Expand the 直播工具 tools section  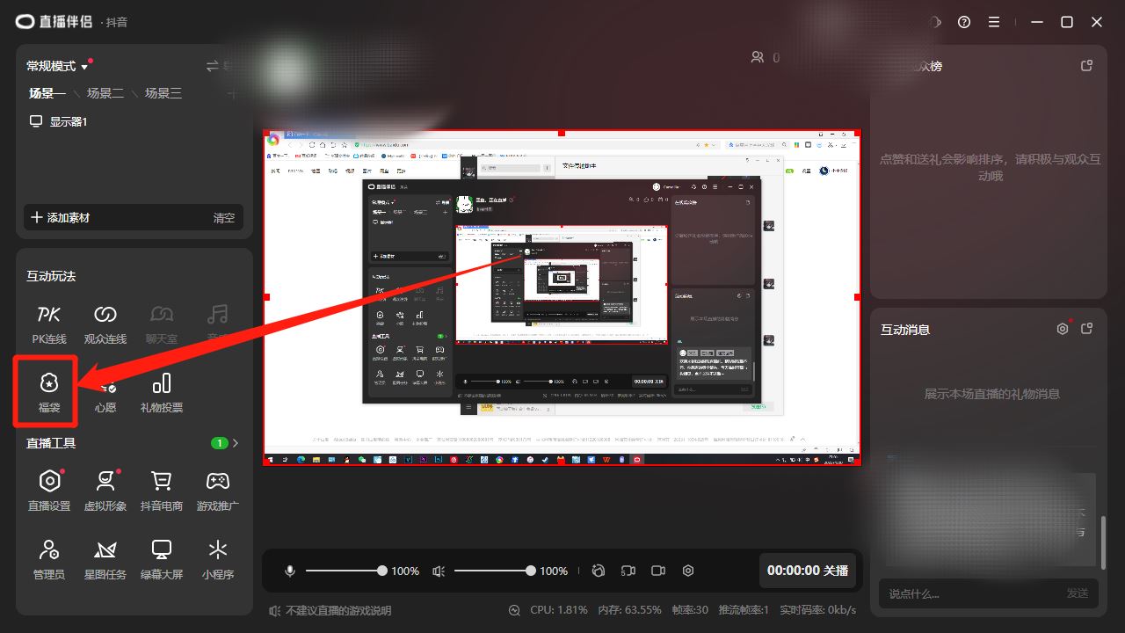pos(233,443)
